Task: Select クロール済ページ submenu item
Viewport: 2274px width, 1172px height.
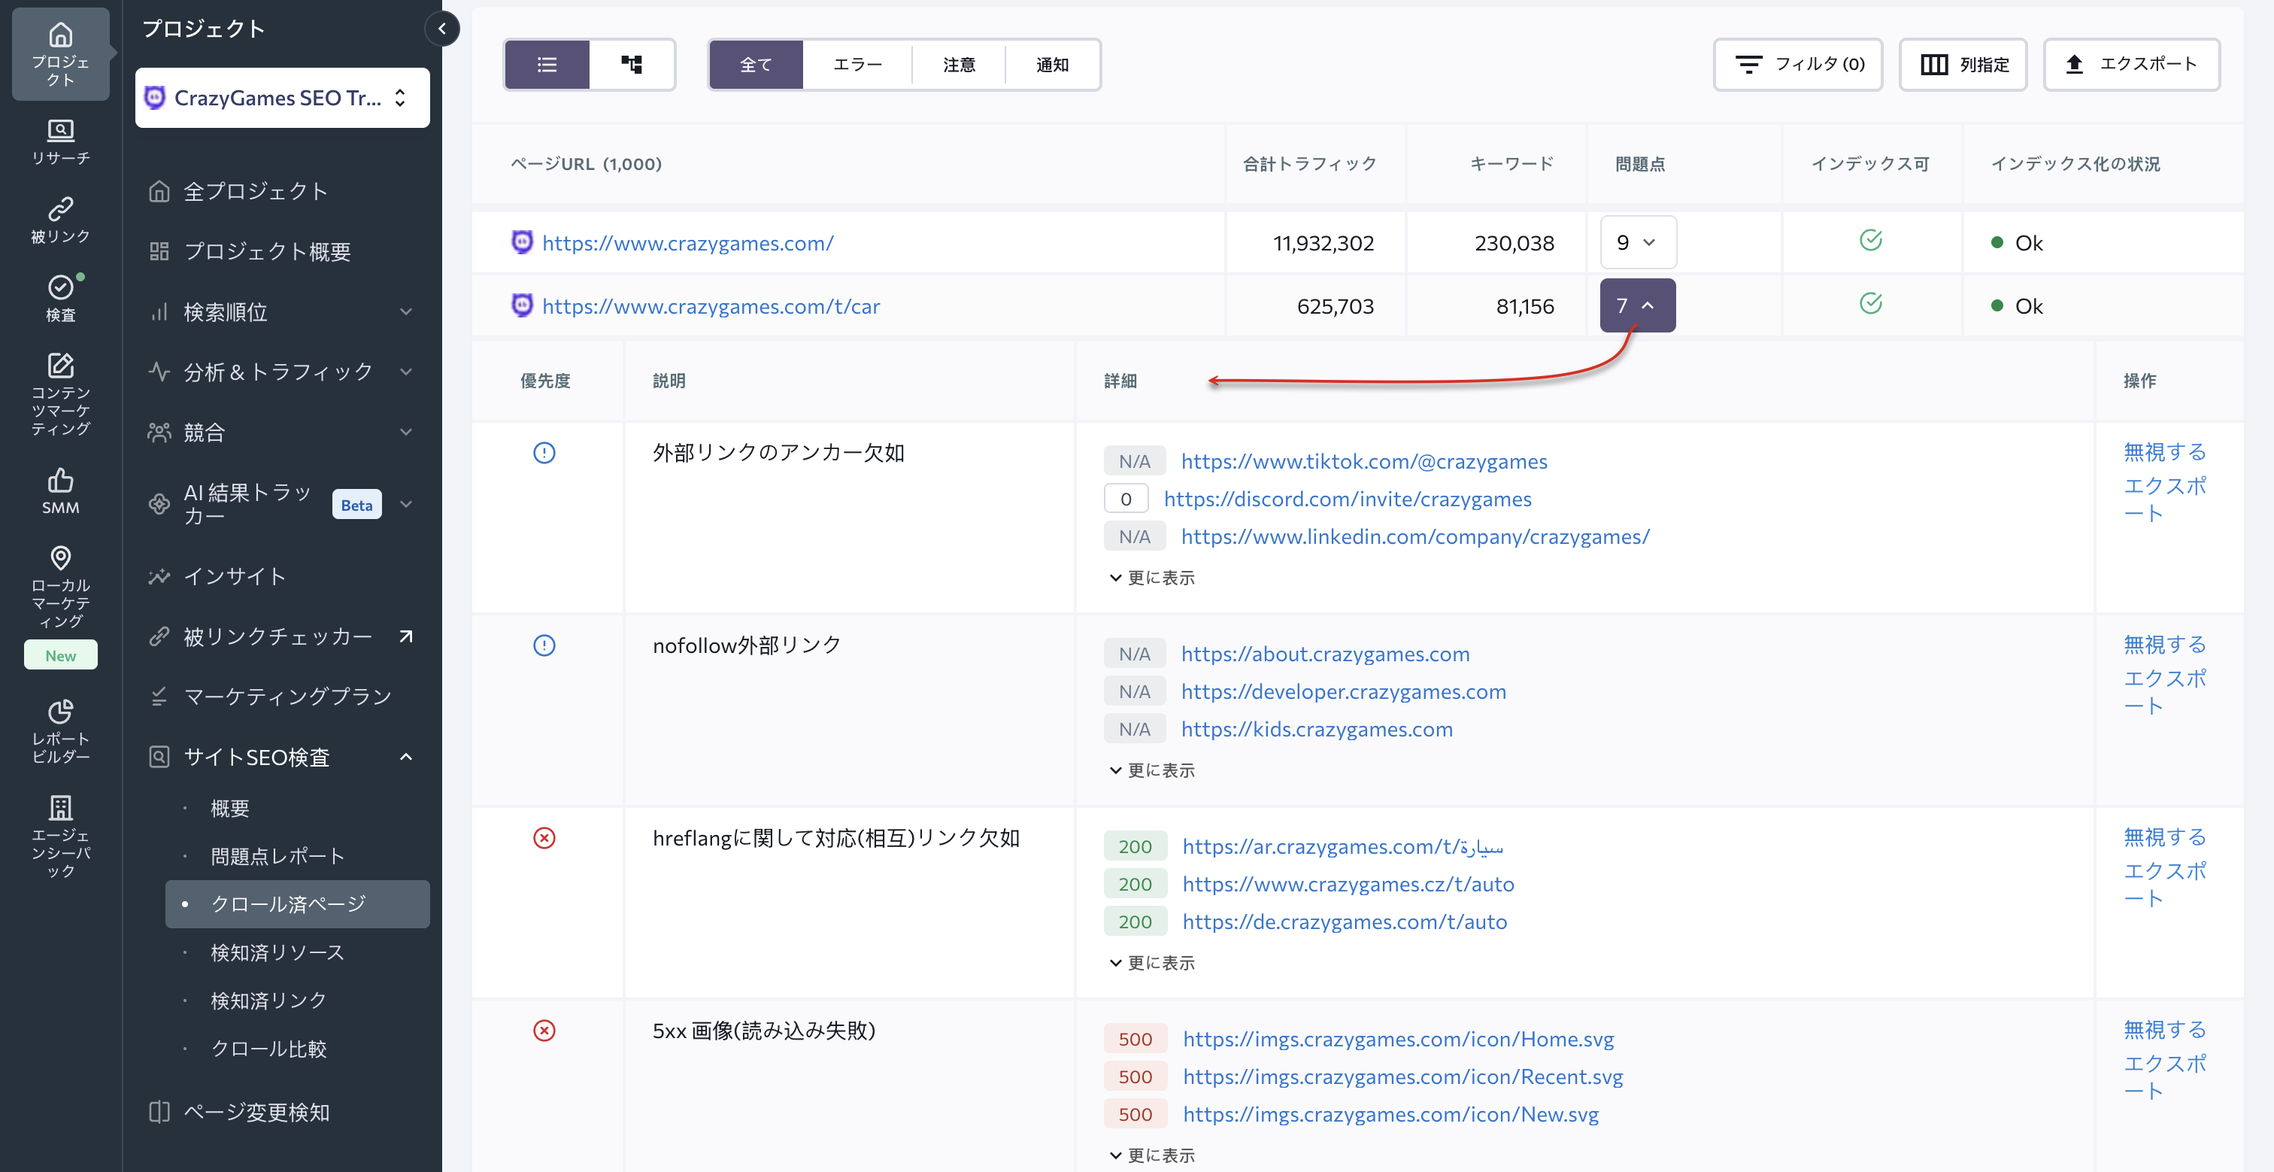Action: tap(298, 904)
